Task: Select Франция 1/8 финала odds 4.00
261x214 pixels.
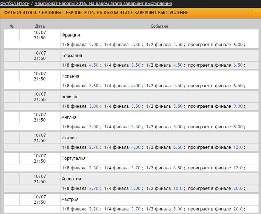Action: pos(94,45)
